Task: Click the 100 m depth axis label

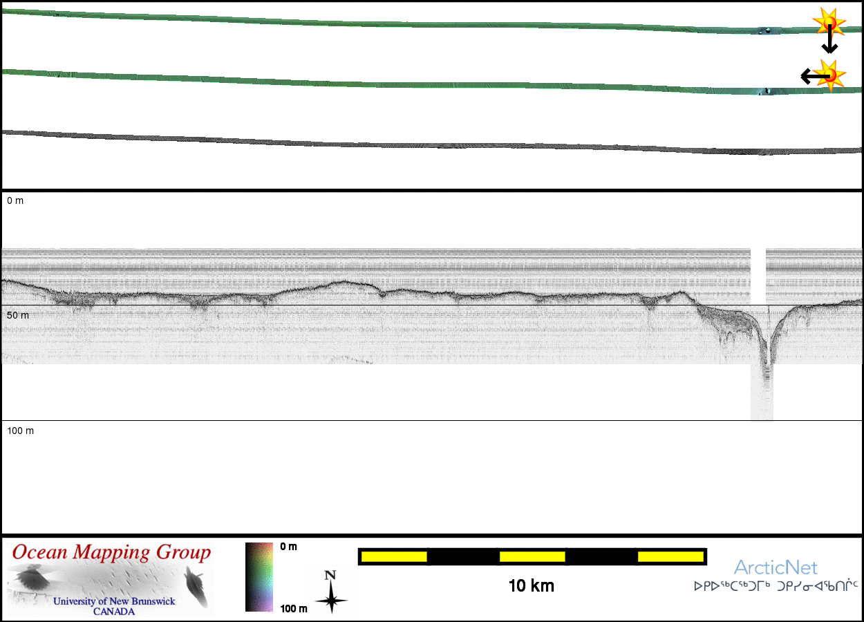Action: (x=21, y=431)
